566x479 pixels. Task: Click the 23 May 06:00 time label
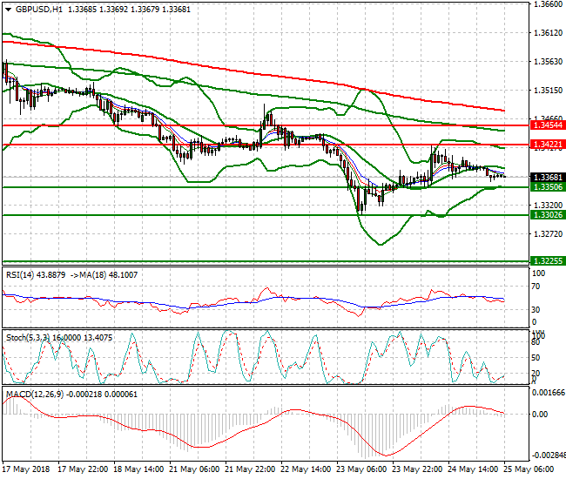point(361,469)
